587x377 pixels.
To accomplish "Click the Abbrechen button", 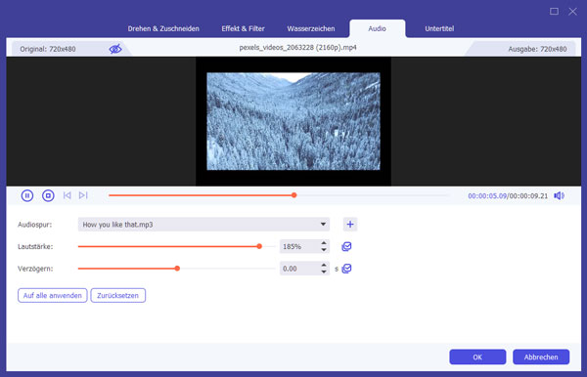I will (541, 356).
